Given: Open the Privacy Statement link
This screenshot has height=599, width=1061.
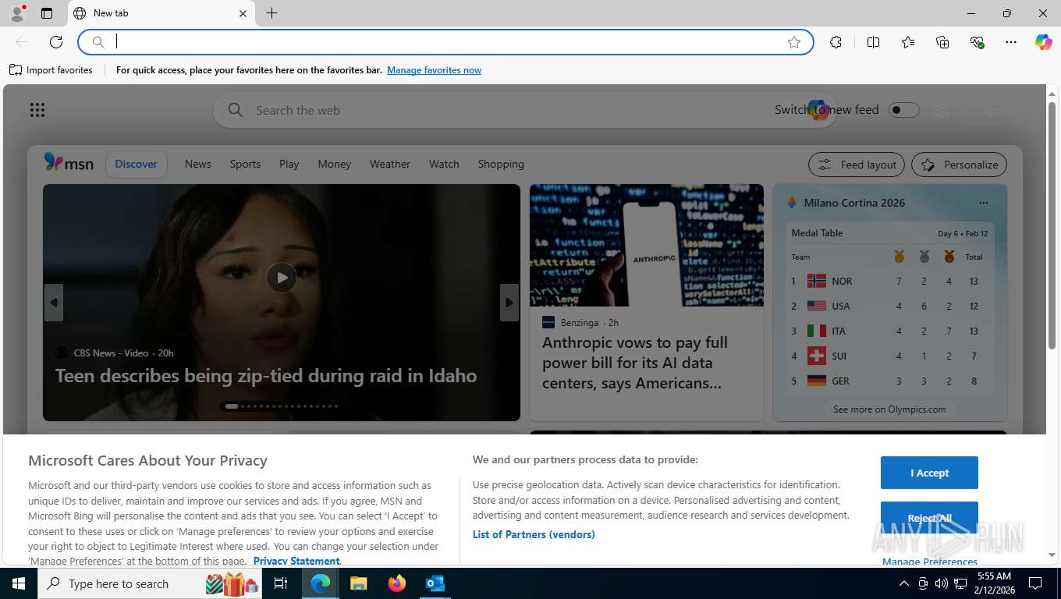Looking at the screenshot, I should tap(296, 561).
